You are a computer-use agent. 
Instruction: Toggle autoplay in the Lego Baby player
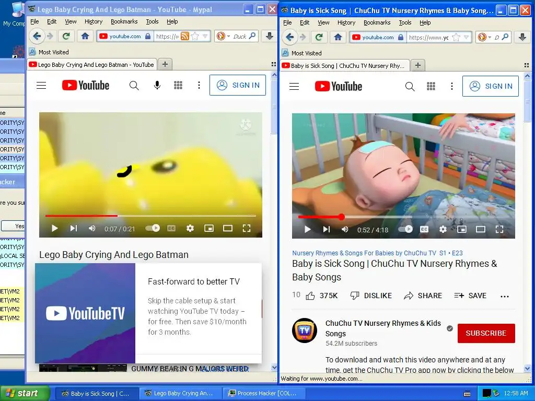pos(153,228)
